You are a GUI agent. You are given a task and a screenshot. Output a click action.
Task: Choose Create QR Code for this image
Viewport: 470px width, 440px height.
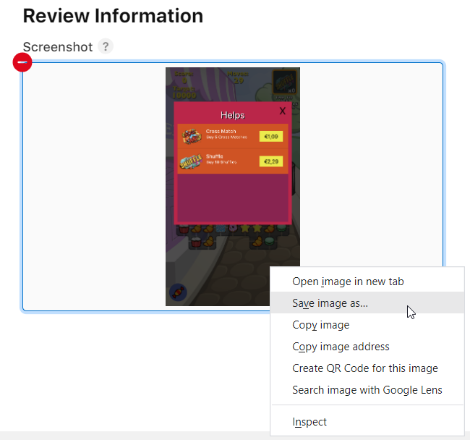(367, 368)
